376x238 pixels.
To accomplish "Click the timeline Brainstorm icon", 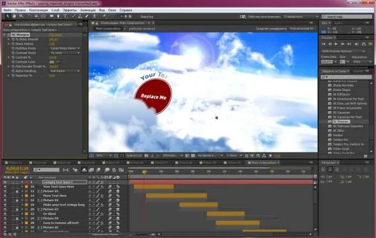I will (107, 170).
